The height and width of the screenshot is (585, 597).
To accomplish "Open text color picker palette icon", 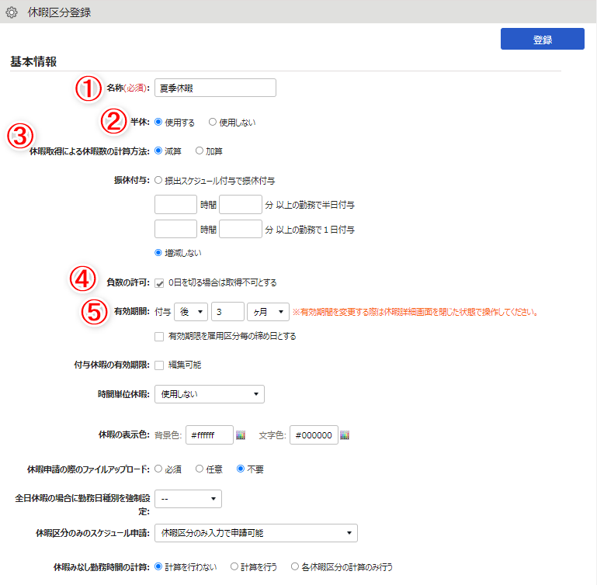I will (345, 435).
